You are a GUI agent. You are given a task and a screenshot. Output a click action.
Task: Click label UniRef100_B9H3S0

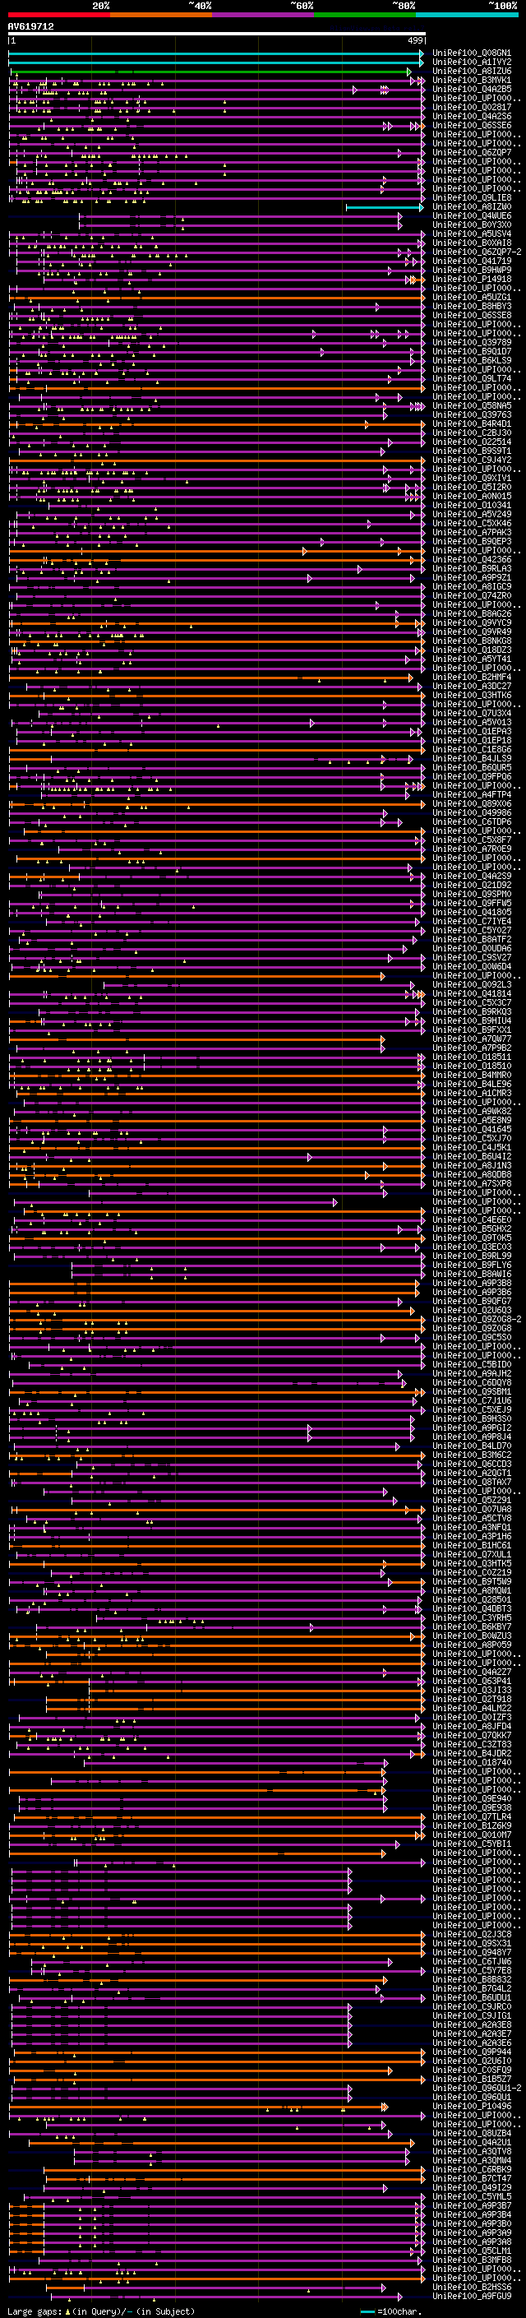coord(472,1418)
